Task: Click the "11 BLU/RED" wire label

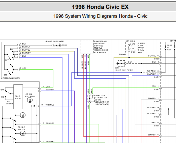Action: [48, 90]
